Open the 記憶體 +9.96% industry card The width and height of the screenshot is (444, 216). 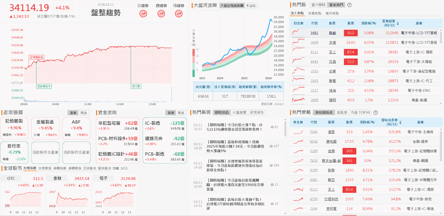point(14,128)
